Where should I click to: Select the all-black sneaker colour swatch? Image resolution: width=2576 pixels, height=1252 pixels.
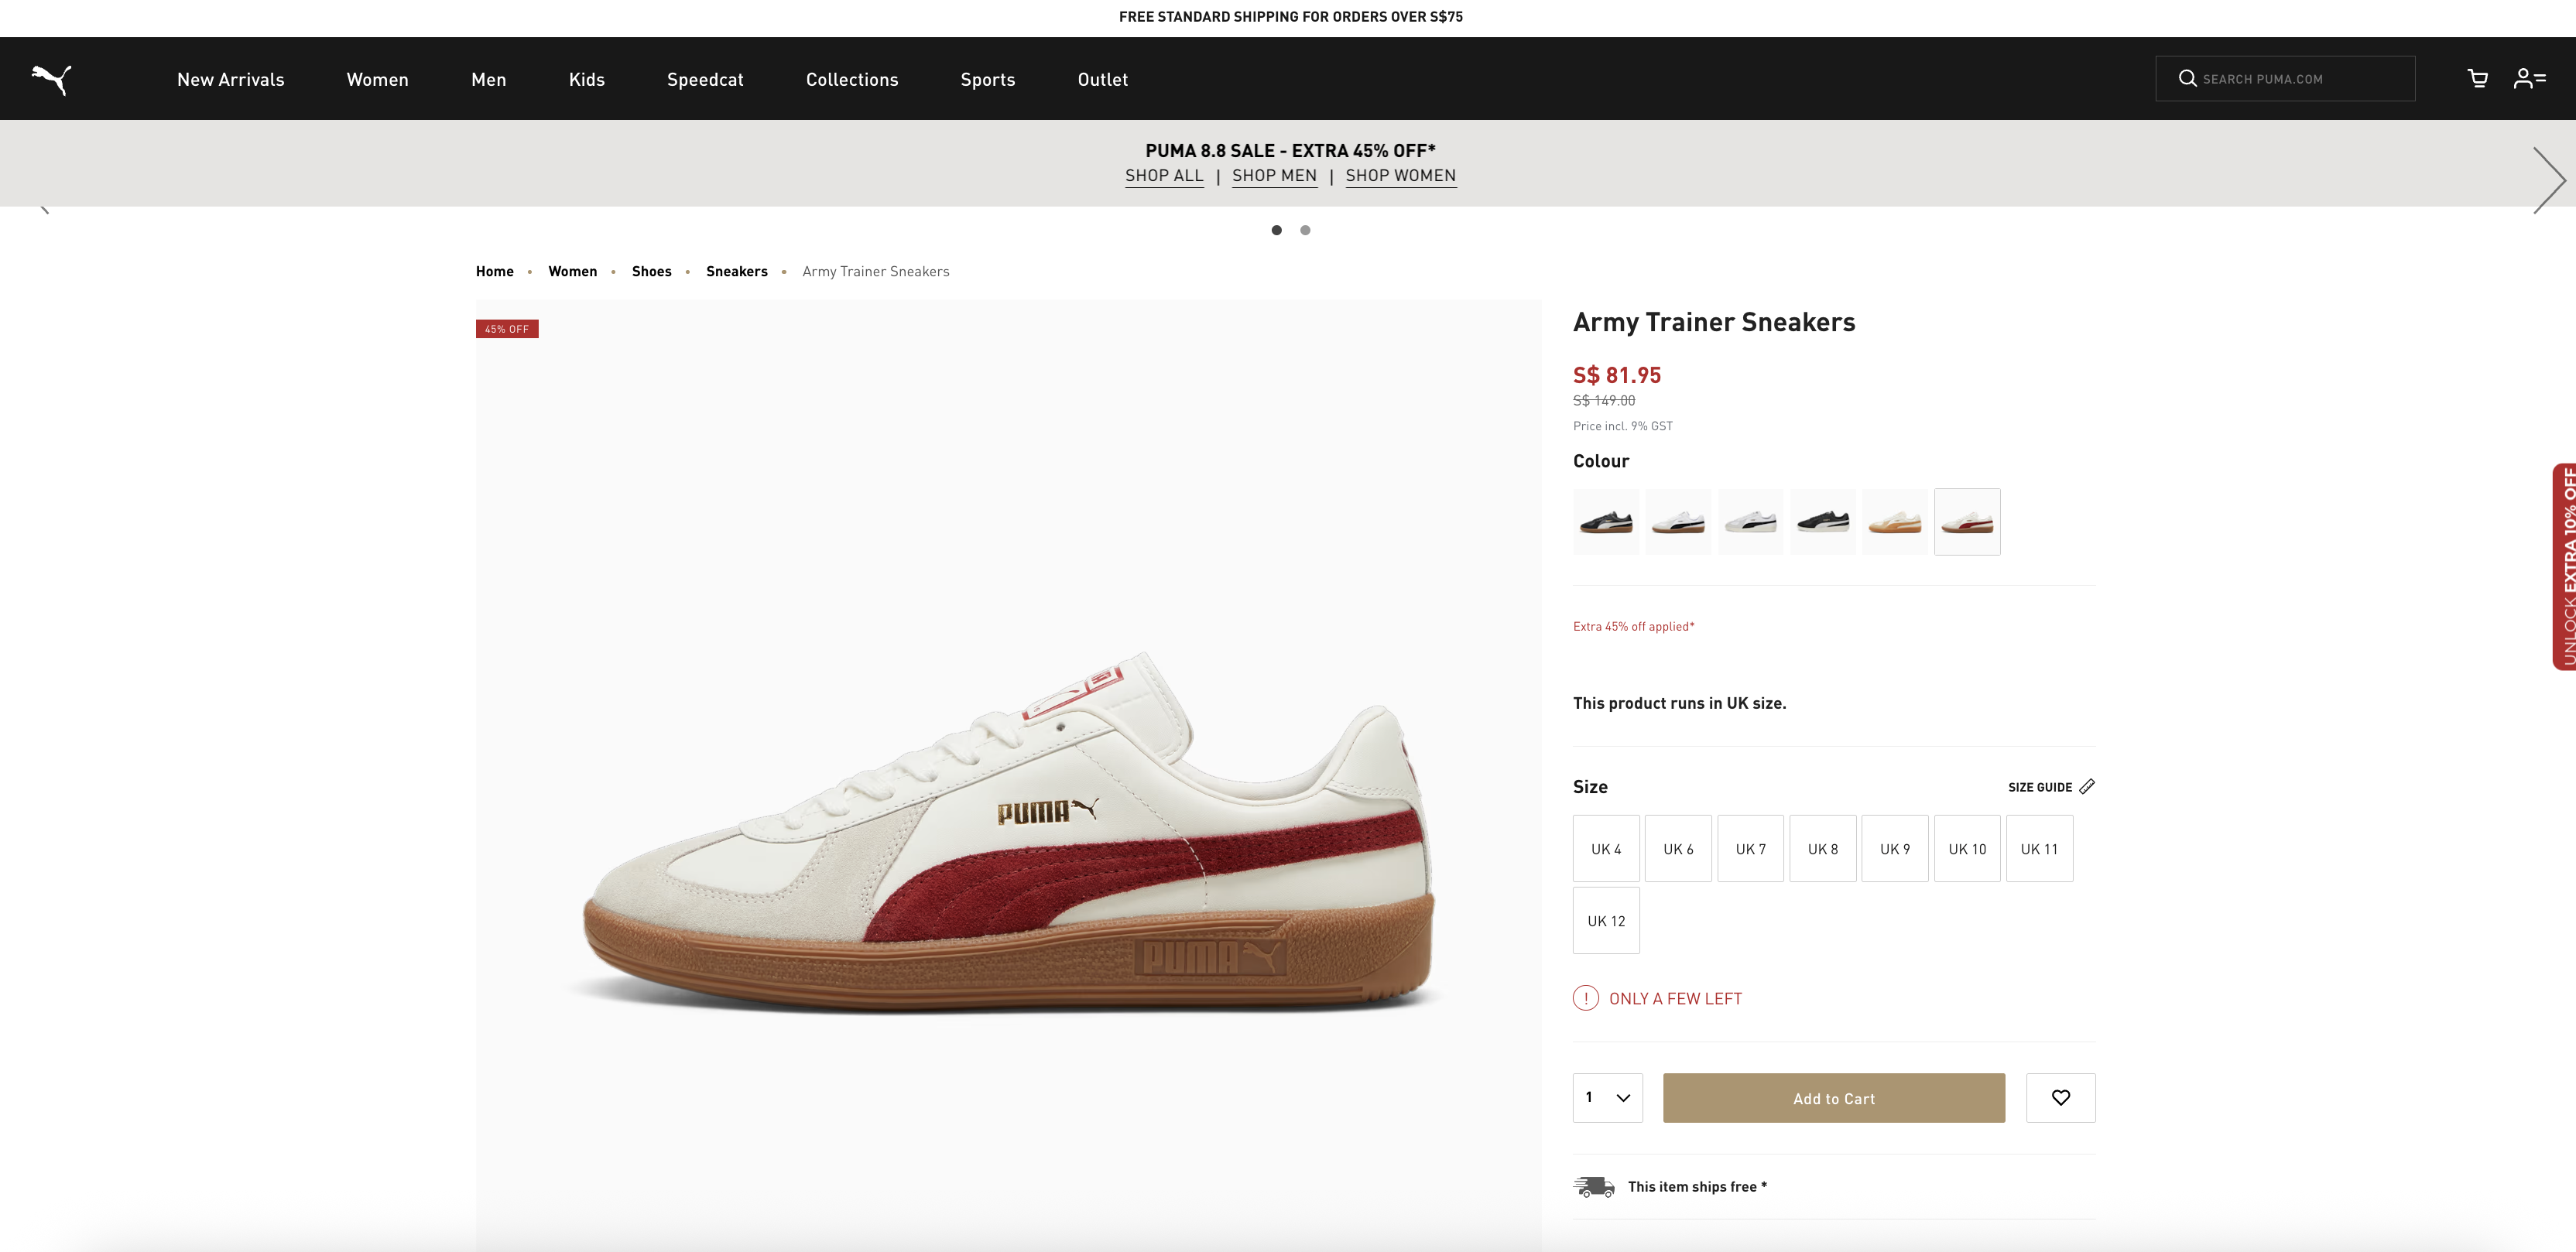coord(1822,522)
